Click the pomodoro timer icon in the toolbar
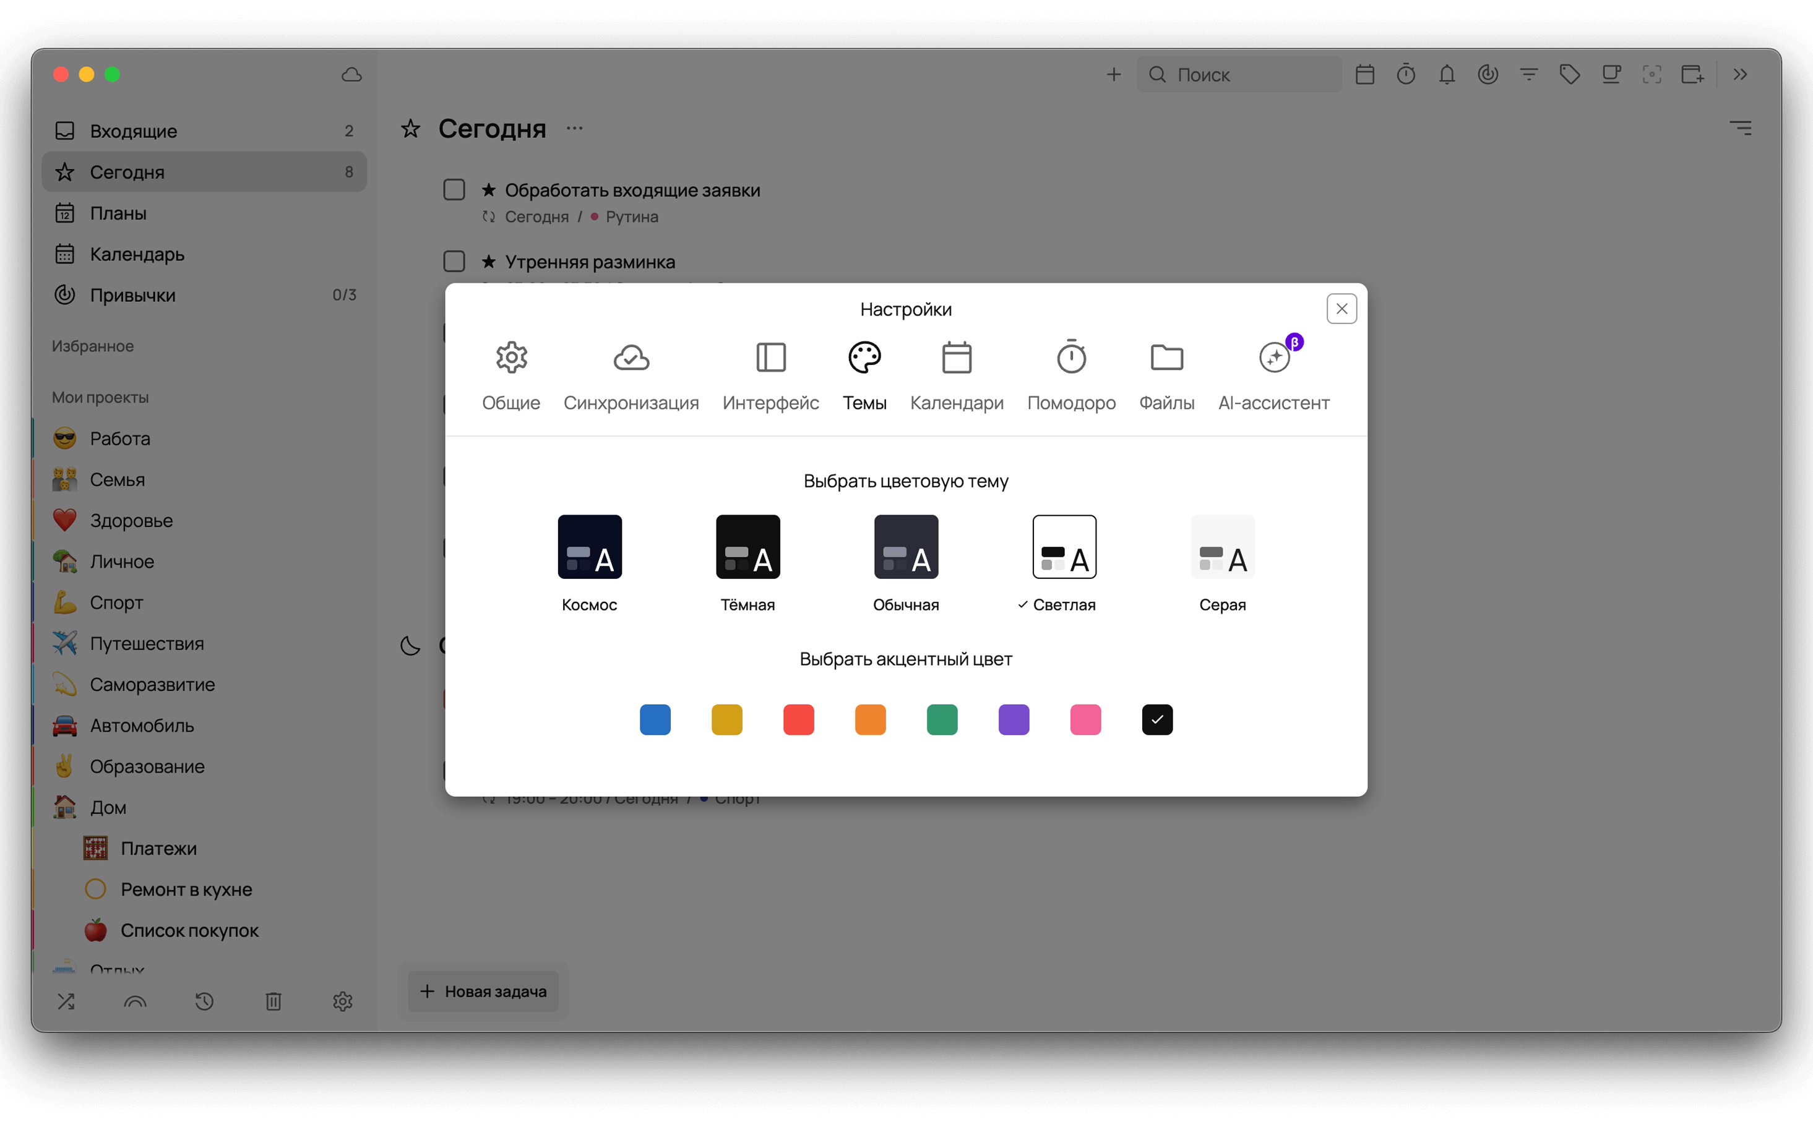Image resolution: width=1813 pixels, height=1127 pixels. [x=1405, y=75]
